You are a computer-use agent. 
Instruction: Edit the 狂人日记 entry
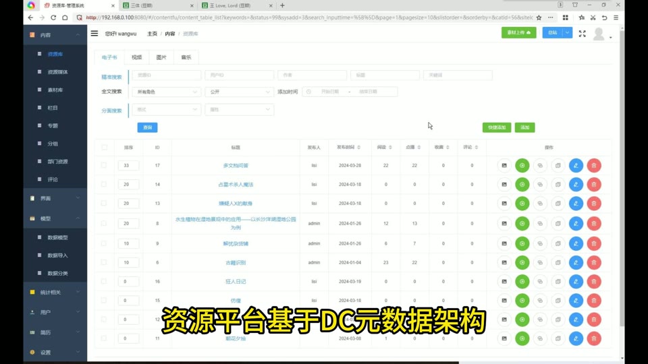click(x=576, y=282)
